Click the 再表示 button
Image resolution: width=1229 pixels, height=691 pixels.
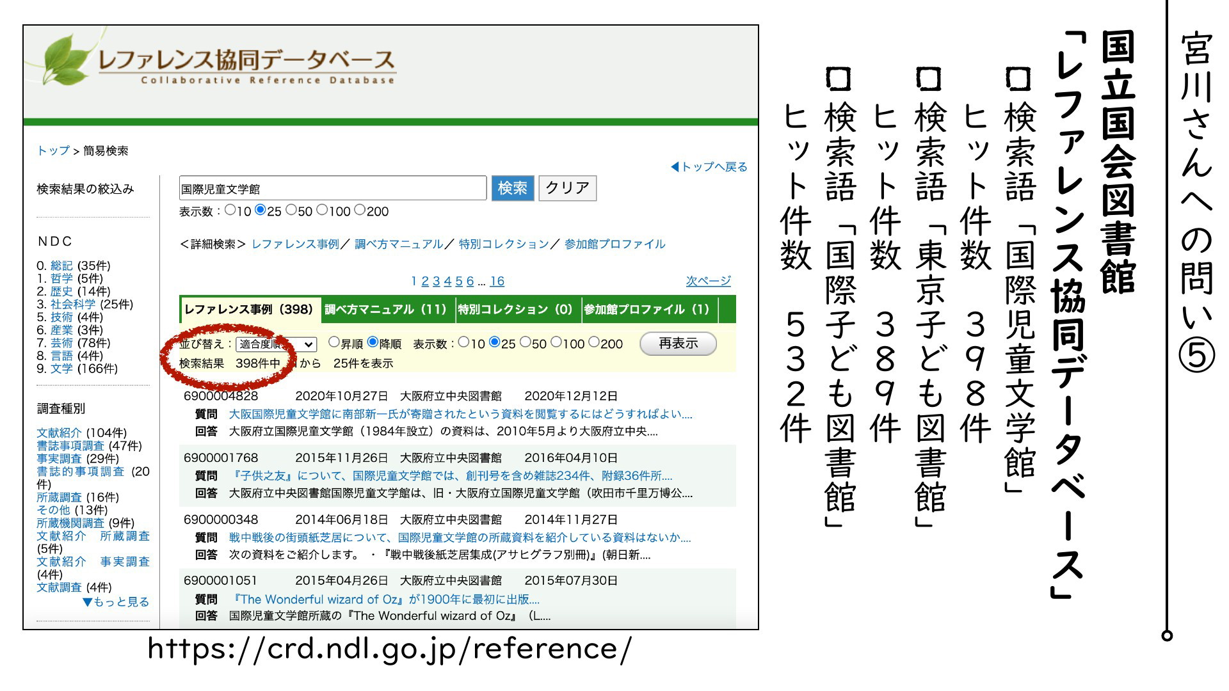(x=678, y=344)
